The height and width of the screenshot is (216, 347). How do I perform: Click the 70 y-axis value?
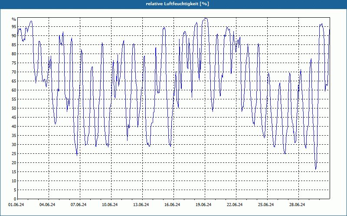click(14, 72)
